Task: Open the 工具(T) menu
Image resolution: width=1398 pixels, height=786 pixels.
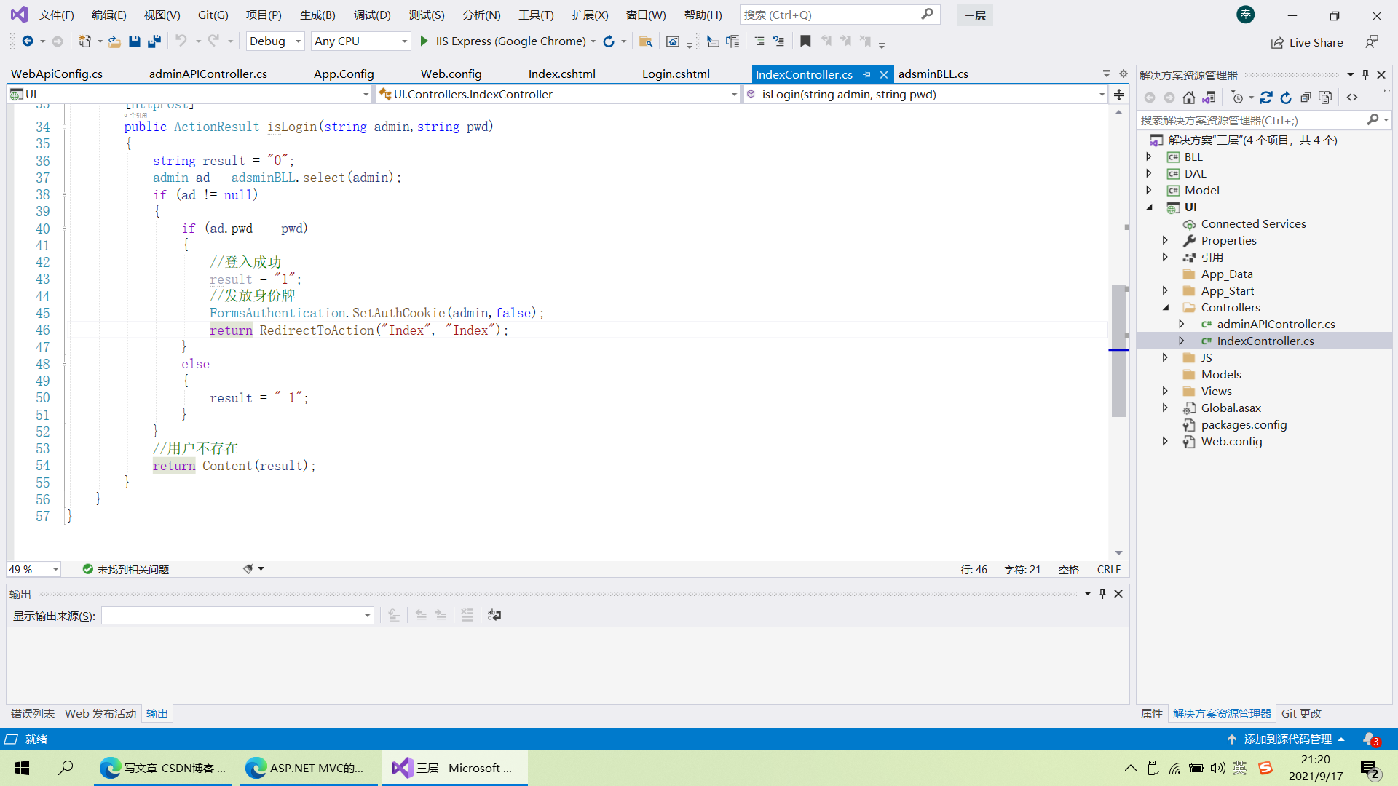Action: click(536, 15)
